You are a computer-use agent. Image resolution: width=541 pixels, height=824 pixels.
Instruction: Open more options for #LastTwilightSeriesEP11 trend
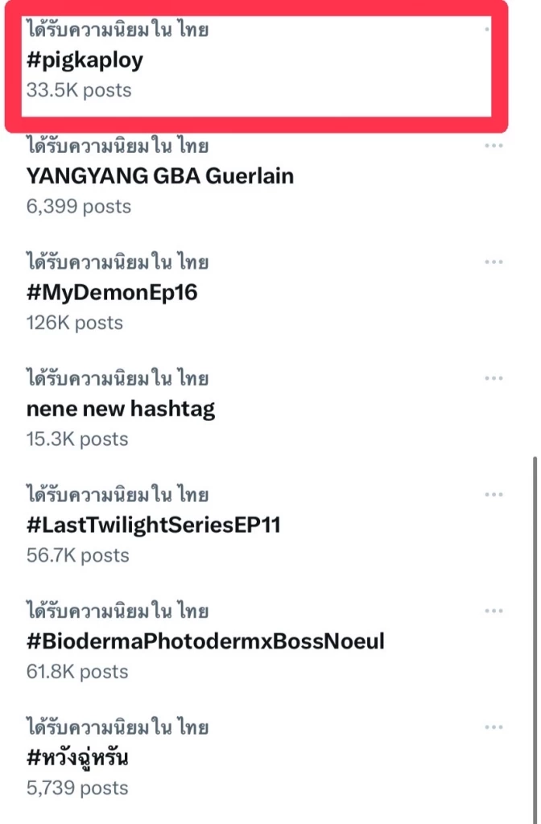[494, 495]
